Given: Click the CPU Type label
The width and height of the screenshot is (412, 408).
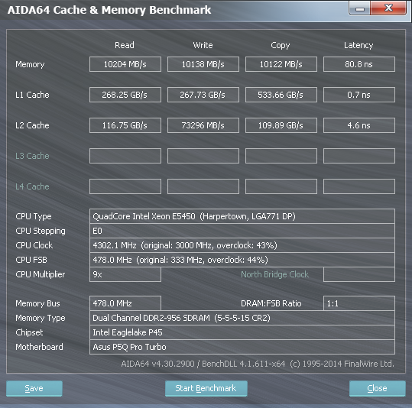Looking at the screenshot, I should click(34, 217).
